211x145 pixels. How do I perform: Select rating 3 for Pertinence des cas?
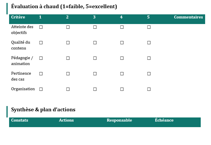[95, 74]
